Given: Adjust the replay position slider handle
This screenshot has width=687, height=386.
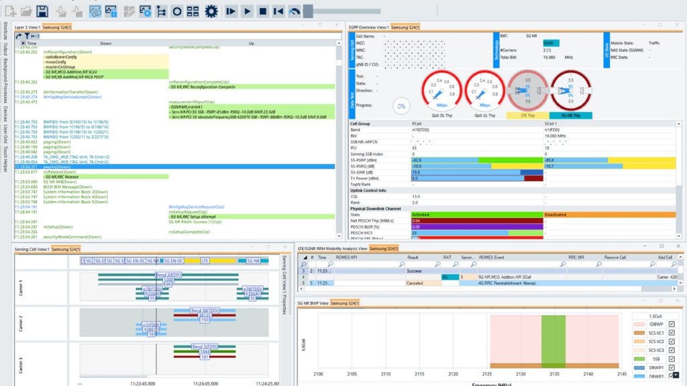Looking at the screenshot, I should (308, 11).
